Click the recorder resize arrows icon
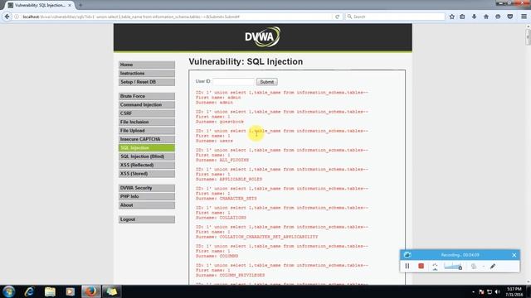Screen dimensions: 531x298 tap(435, 267)
